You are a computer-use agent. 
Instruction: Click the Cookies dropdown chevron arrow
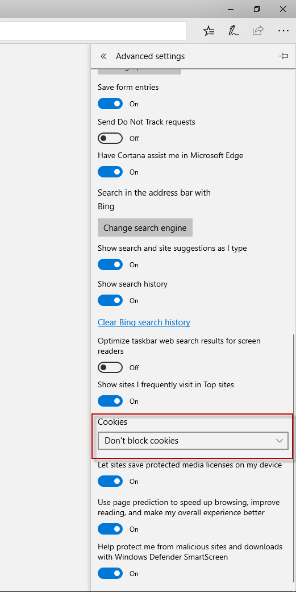coord(280,441)
